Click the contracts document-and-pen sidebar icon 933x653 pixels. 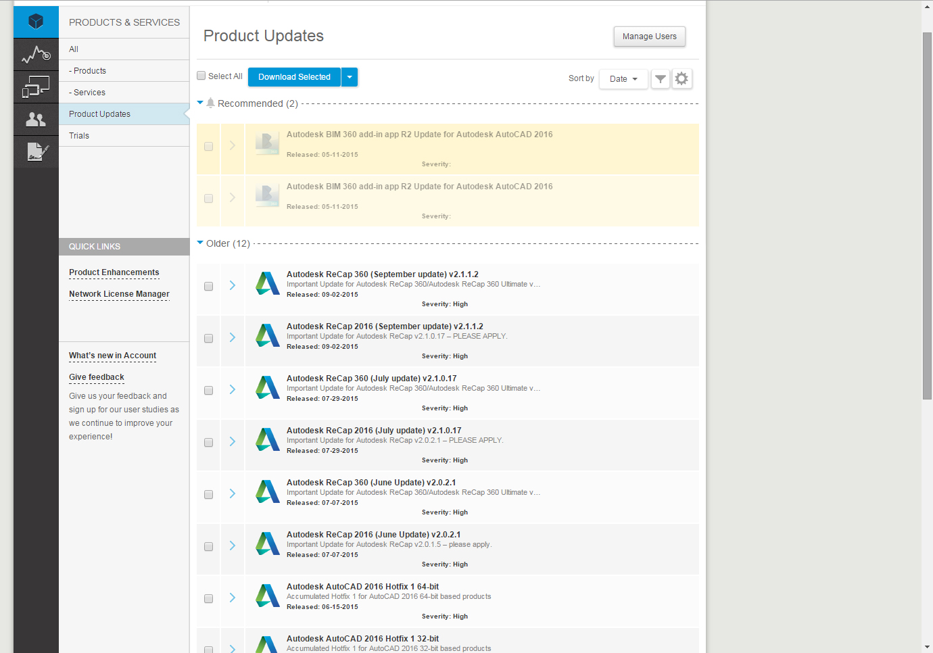pyautogui.click(x=35, y=151)
